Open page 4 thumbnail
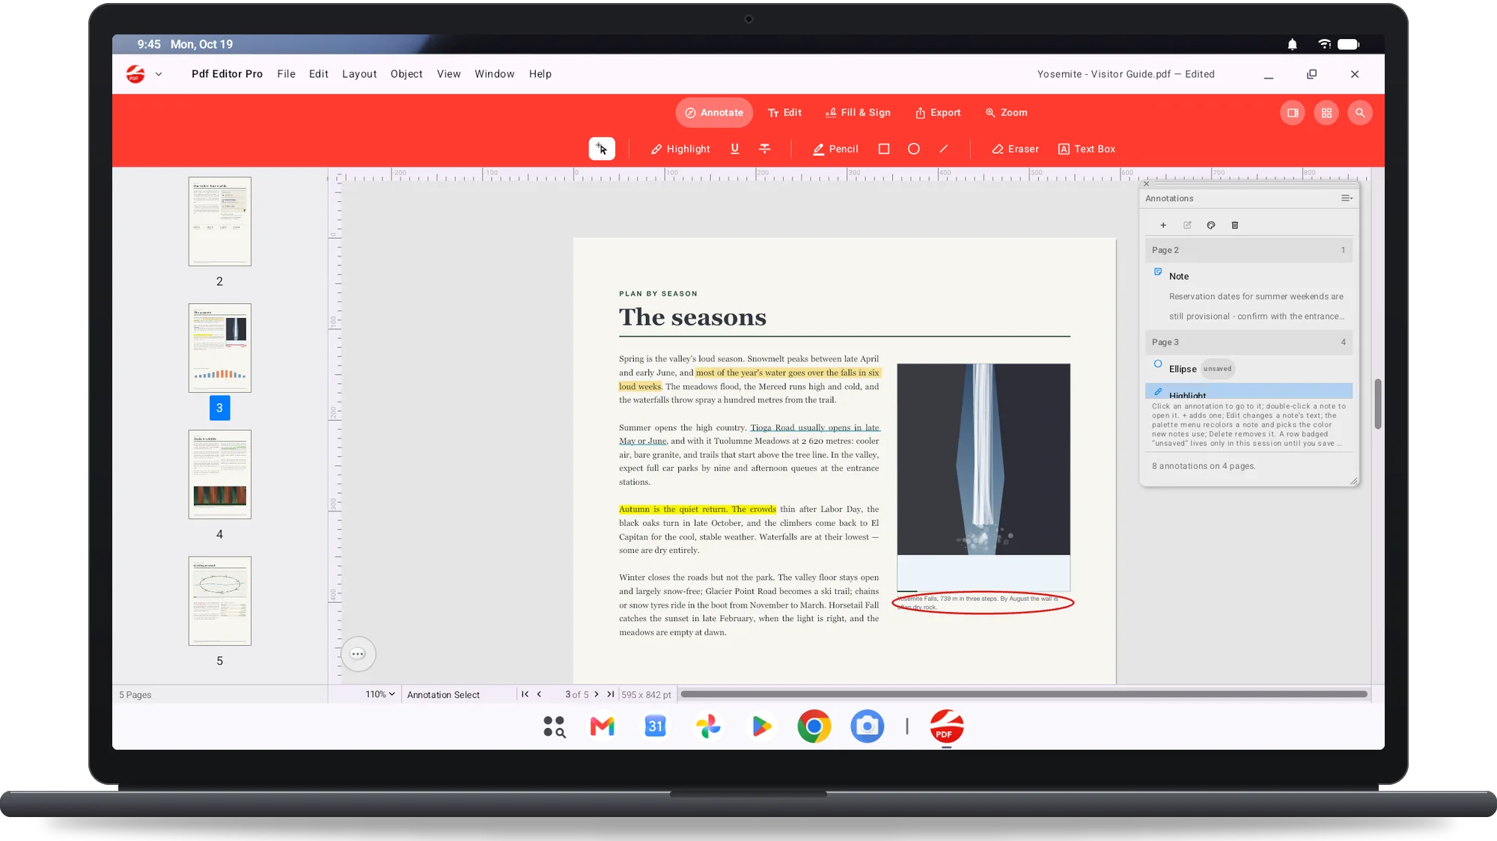1497x841 pixels. coord(219,474)
